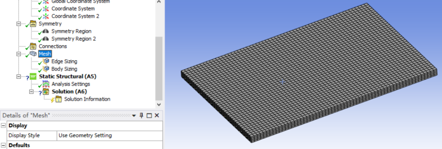Viewport: 442px width, 149px height.
Task: Click the Static Structural (A5) icon
Action: tap(33, 76)
